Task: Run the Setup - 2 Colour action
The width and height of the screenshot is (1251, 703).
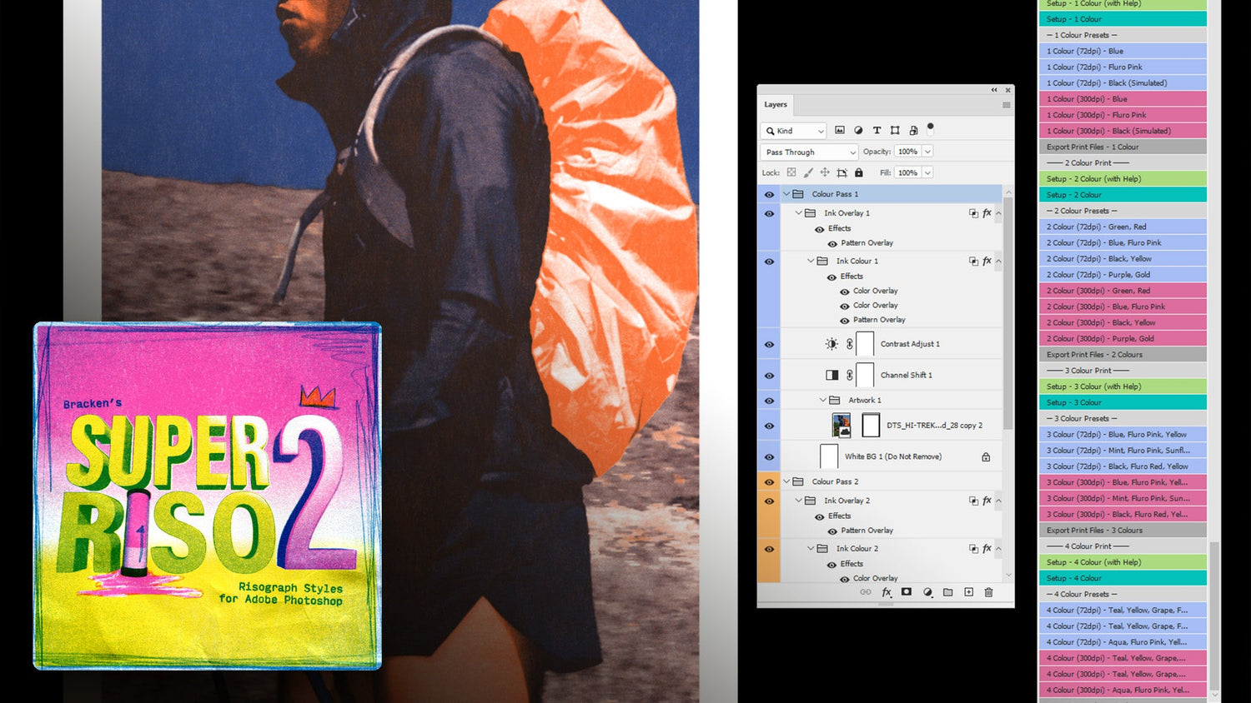Action: (x=1123, y=195)
